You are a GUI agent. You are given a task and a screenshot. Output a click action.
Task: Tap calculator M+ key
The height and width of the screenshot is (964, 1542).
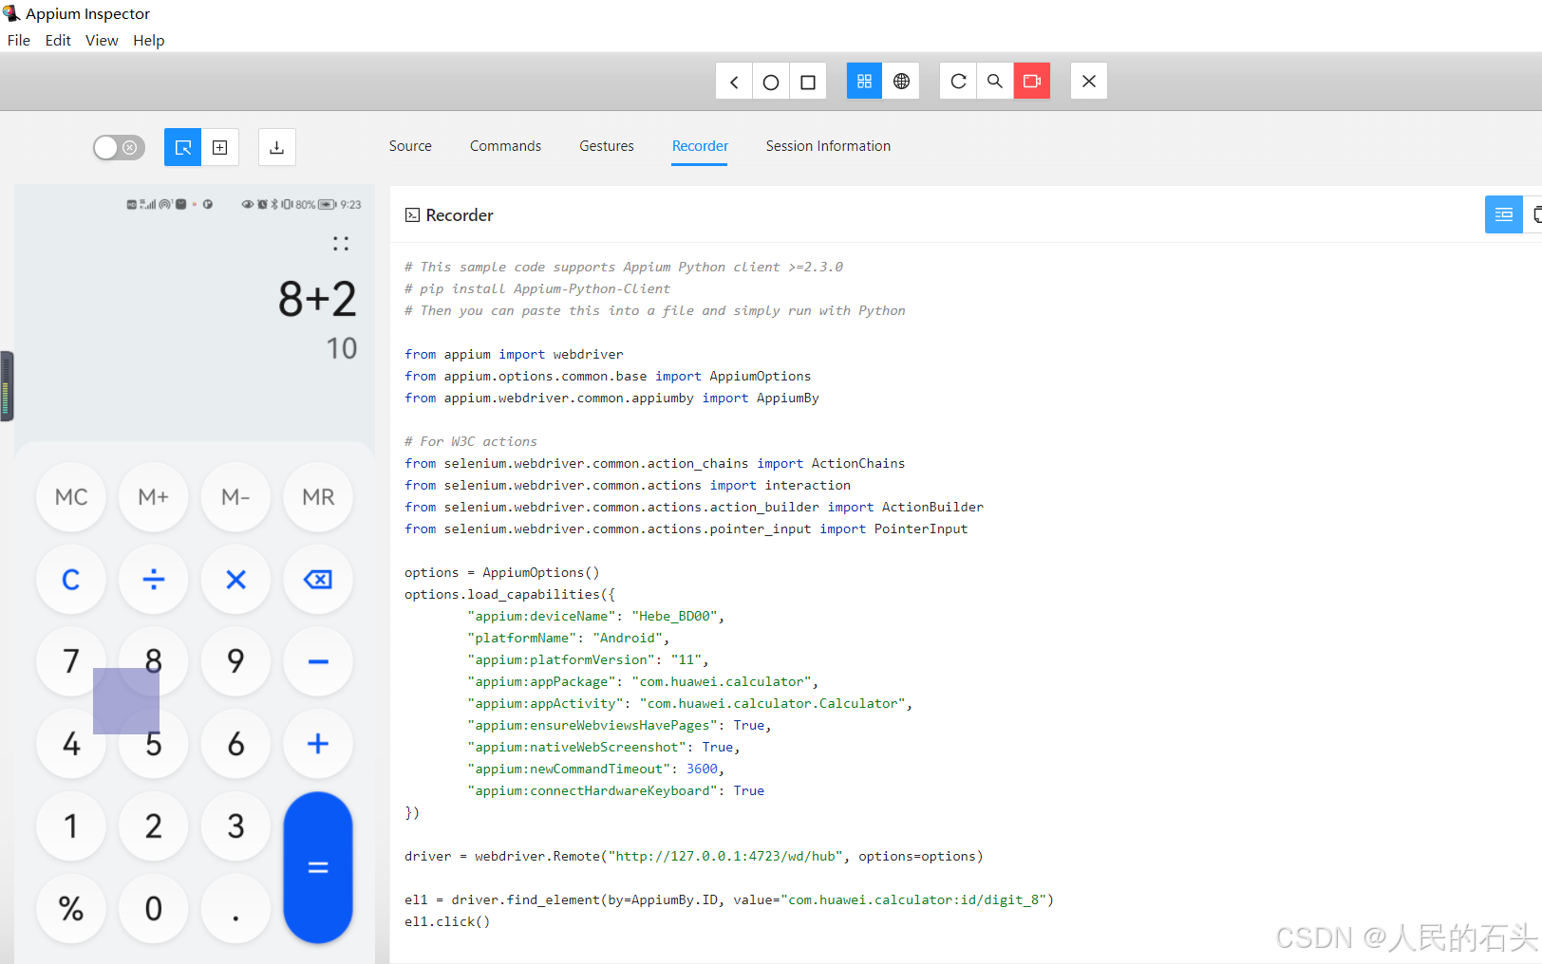[154, 497]
